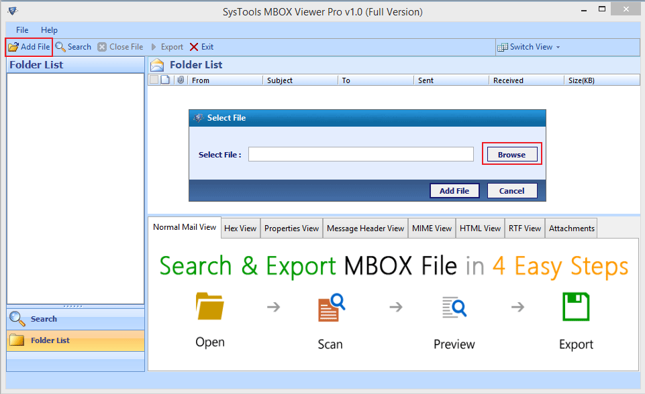Click the red X Exit button

pos(201,47)
